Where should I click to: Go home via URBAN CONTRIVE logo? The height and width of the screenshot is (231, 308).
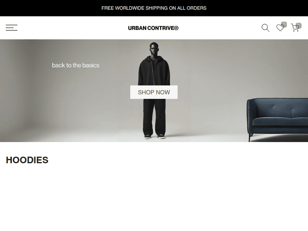tap(153, 28)
